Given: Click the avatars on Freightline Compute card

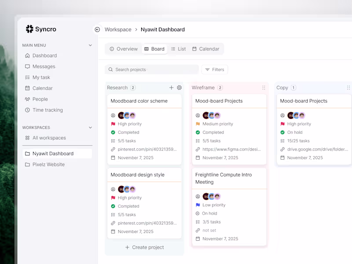Looking at the screenshot, I should 212,196.
